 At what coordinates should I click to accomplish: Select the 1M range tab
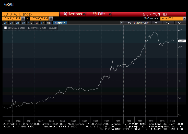tap(18, 23)
